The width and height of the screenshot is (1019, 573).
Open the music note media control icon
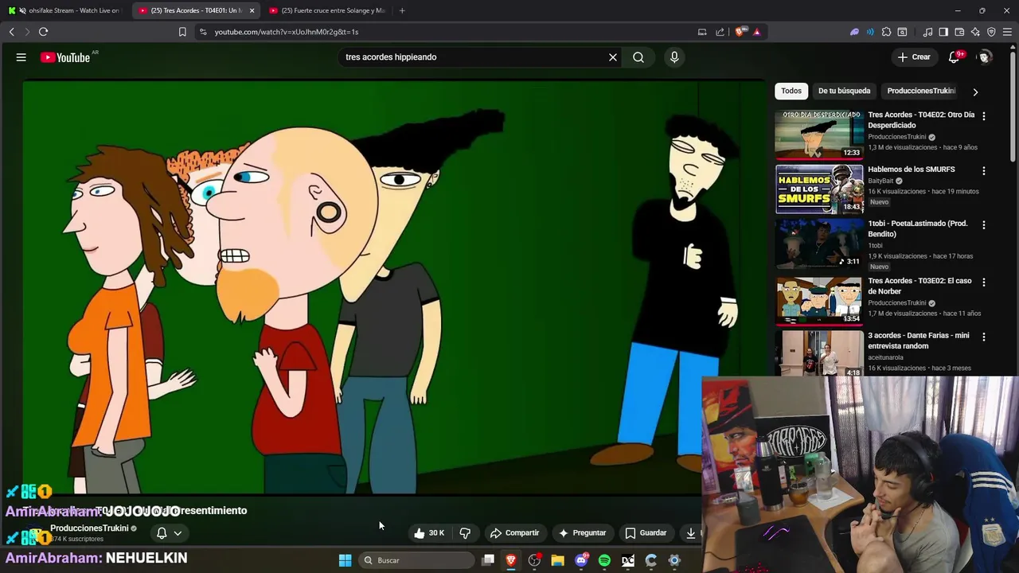927,32
